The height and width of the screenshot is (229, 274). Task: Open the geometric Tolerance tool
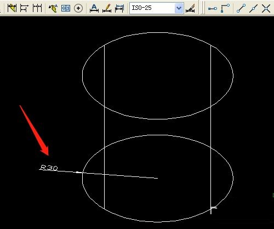click(x=66, y=8)
